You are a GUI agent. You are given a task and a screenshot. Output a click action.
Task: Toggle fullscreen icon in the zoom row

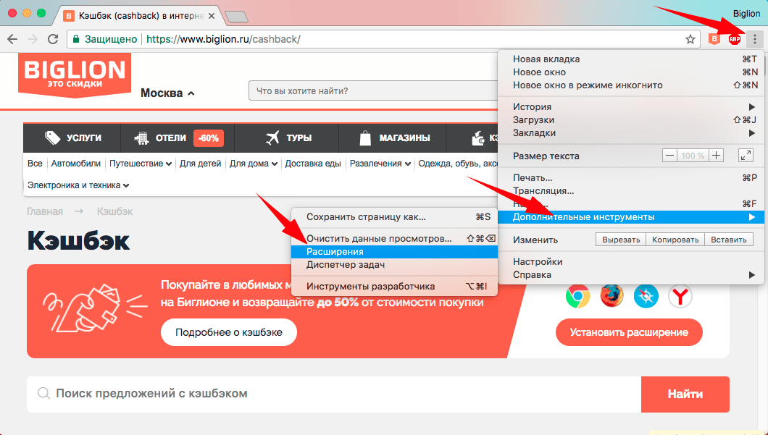pyautogui.click(x=746, y=156)
